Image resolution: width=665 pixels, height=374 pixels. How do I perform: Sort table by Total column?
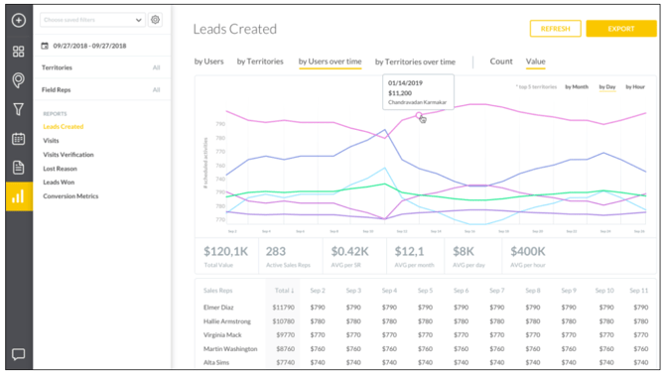click(x=284, y=291)
